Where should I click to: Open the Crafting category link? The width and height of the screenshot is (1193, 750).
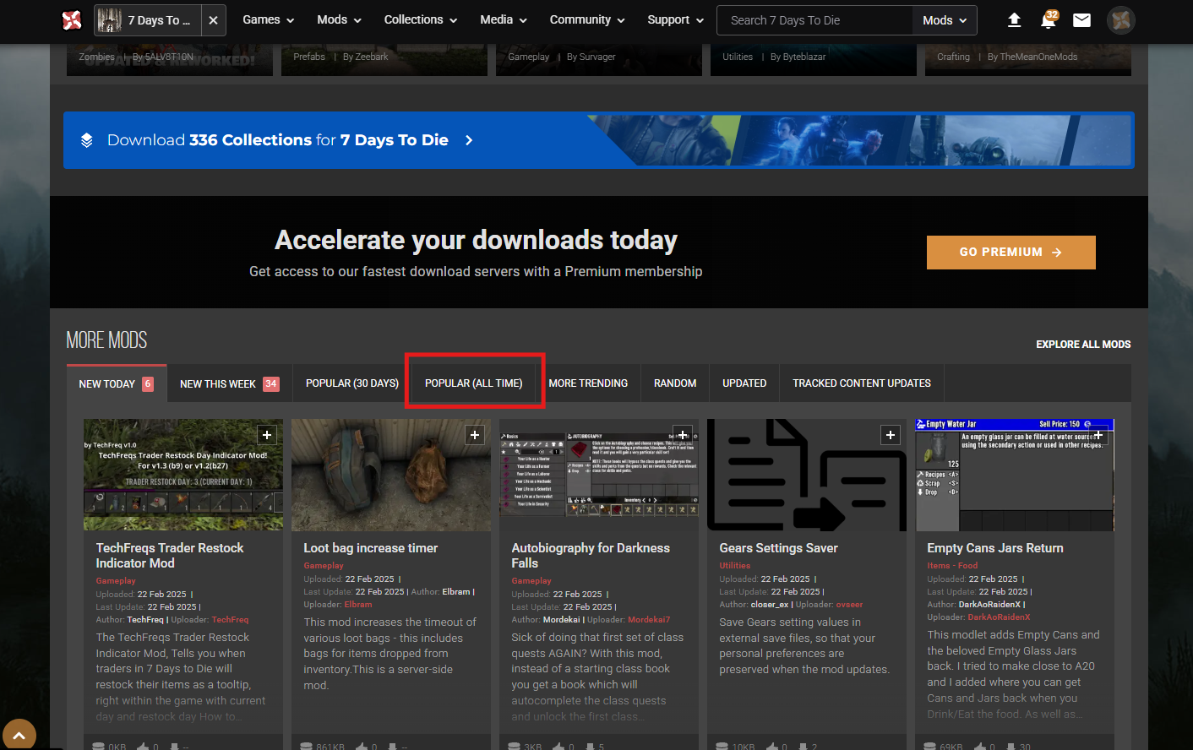(953, 57)
